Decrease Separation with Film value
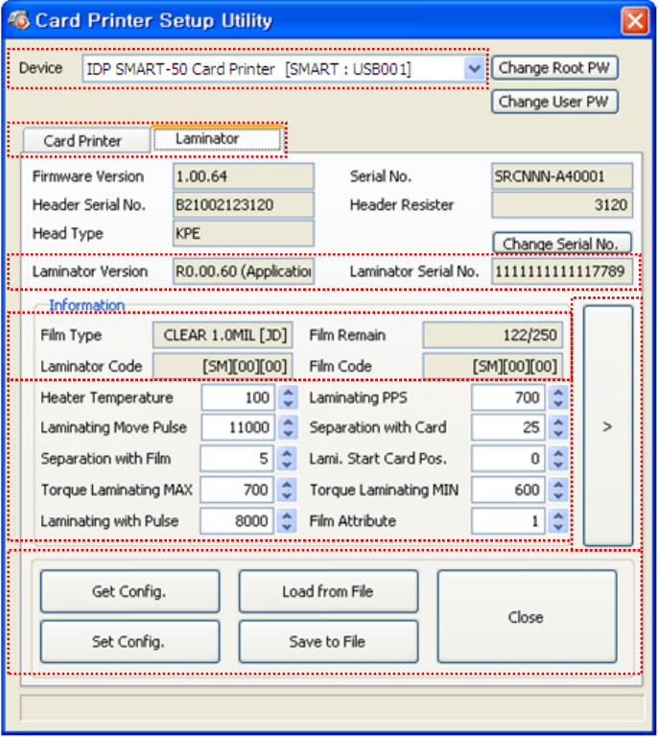 [x=287, y=464]
